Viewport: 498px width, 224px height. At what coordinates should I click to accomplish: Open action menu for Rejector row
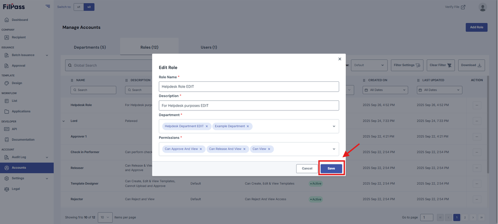[x=477, y=199]
